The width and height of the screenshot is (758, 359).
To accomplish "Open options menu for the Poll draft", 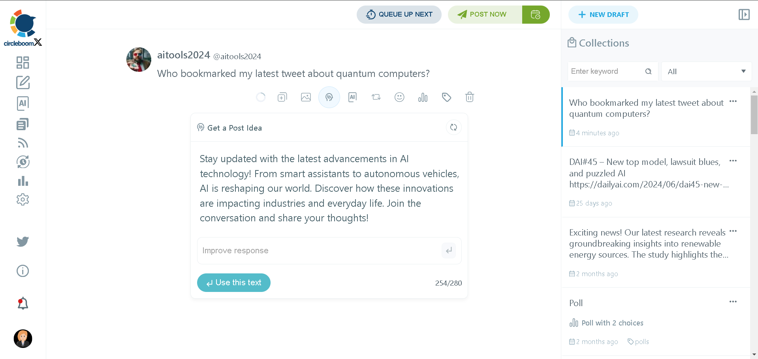I will [x=734, y=301].
